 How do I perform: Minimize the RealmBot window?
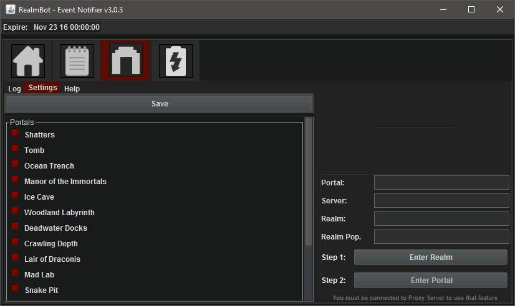[443, 9]
